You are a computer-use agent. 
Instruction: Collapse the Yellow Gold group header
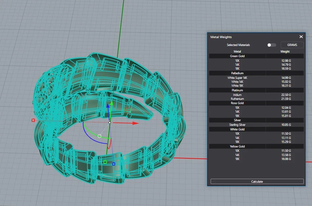(237, 146)
